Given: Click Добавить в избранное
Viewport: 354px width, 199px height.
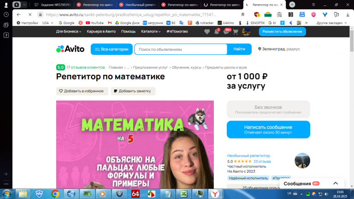Looking at the screenshot, I should tap(82, 91).
